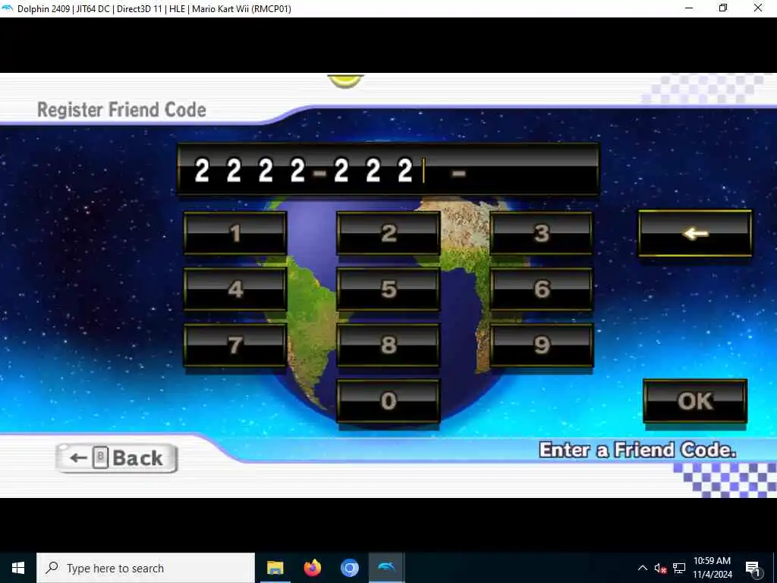Delete last digit with backspace arrow button
Image resolution: width=777 pixels, height=583 pixels.
tap(695, 234)
